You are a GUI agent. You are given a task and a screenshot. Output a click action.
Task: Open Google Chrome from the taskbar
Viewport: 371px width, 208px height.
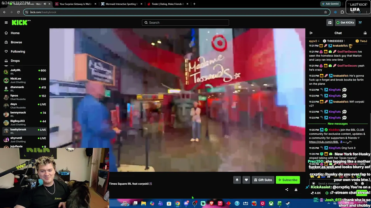pyautogui.click(x=177, y=203)
